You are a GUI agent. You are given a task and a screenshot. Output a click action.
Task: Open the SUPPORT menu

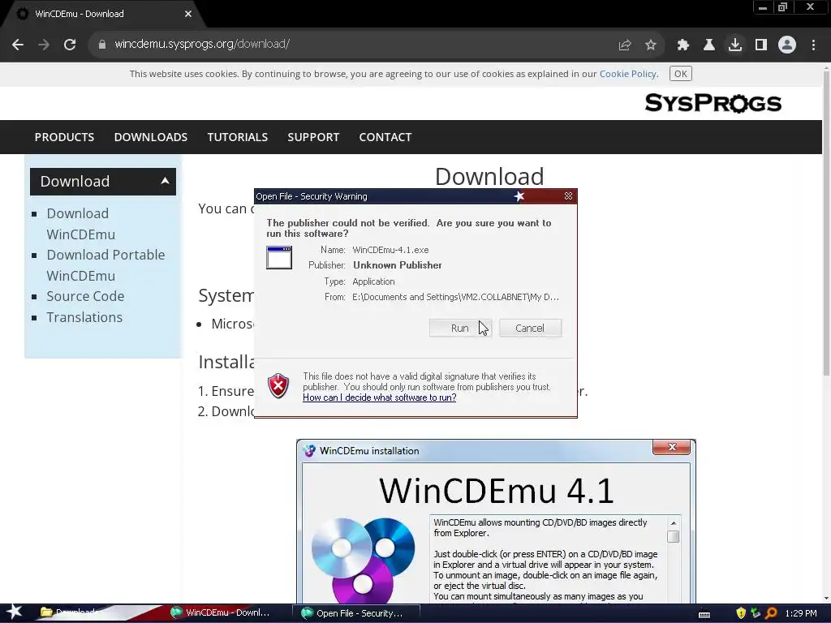[x=313, y=136]
